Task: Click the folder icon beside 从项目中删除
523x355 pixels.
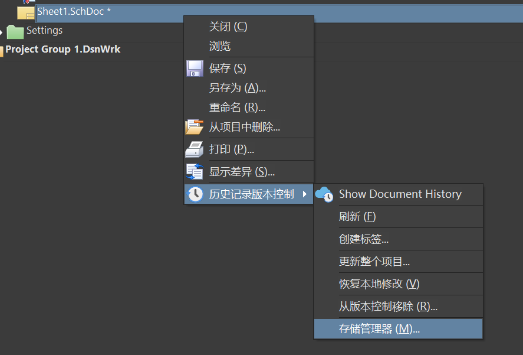Action: click(194, 127)
